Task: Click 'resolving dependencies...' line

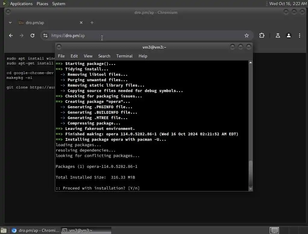Action: 86,150
